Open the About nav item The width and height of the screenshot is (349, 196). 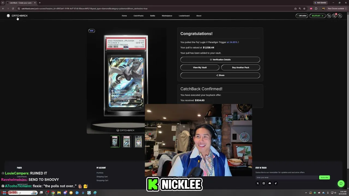point(199,16)
